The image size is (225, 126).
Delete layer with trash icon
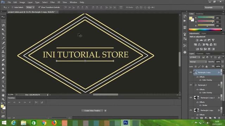coord(219,118)
